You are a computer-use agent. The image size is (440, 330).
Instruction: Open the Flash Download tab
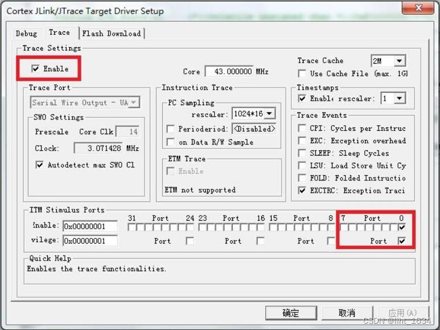tap(112, 34)
